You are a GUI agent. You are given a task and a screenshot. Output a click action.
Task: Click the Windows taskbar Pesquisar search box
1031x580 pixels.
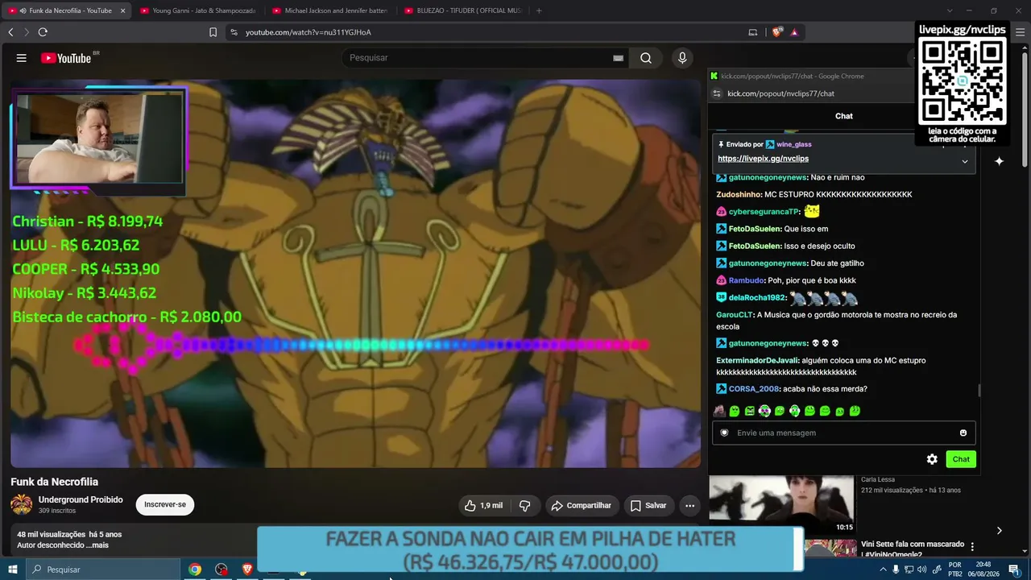point(103,570)
